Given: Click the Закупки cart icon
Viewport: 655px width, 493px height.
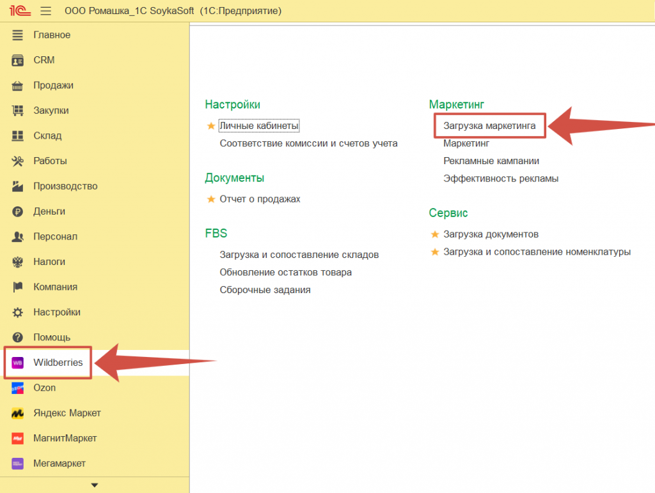Looking at the screenshot, I should click(19, 110).
